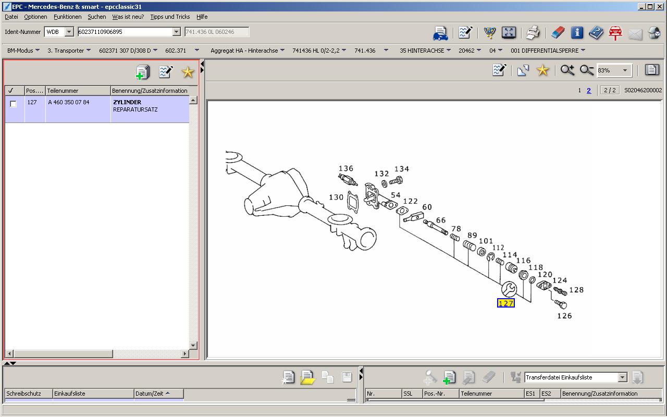The width and height of the screenshot is (667, 417).
Task: Select part number A 460 350 07 84
Action: [69, 102]
